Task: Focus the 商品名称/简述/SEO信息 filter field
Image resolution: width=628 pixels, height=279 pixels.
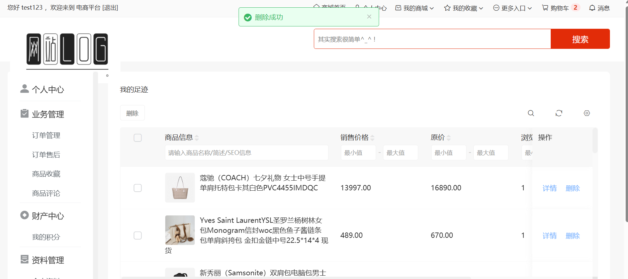Action: [x=247, y=153]
